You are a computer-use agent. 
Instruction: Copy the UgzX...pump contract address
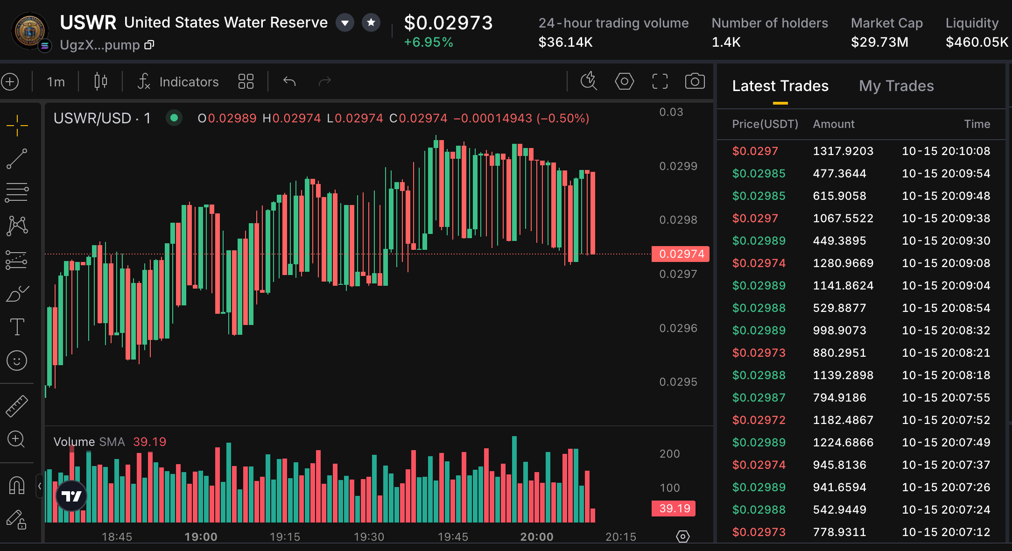[149, 45]
